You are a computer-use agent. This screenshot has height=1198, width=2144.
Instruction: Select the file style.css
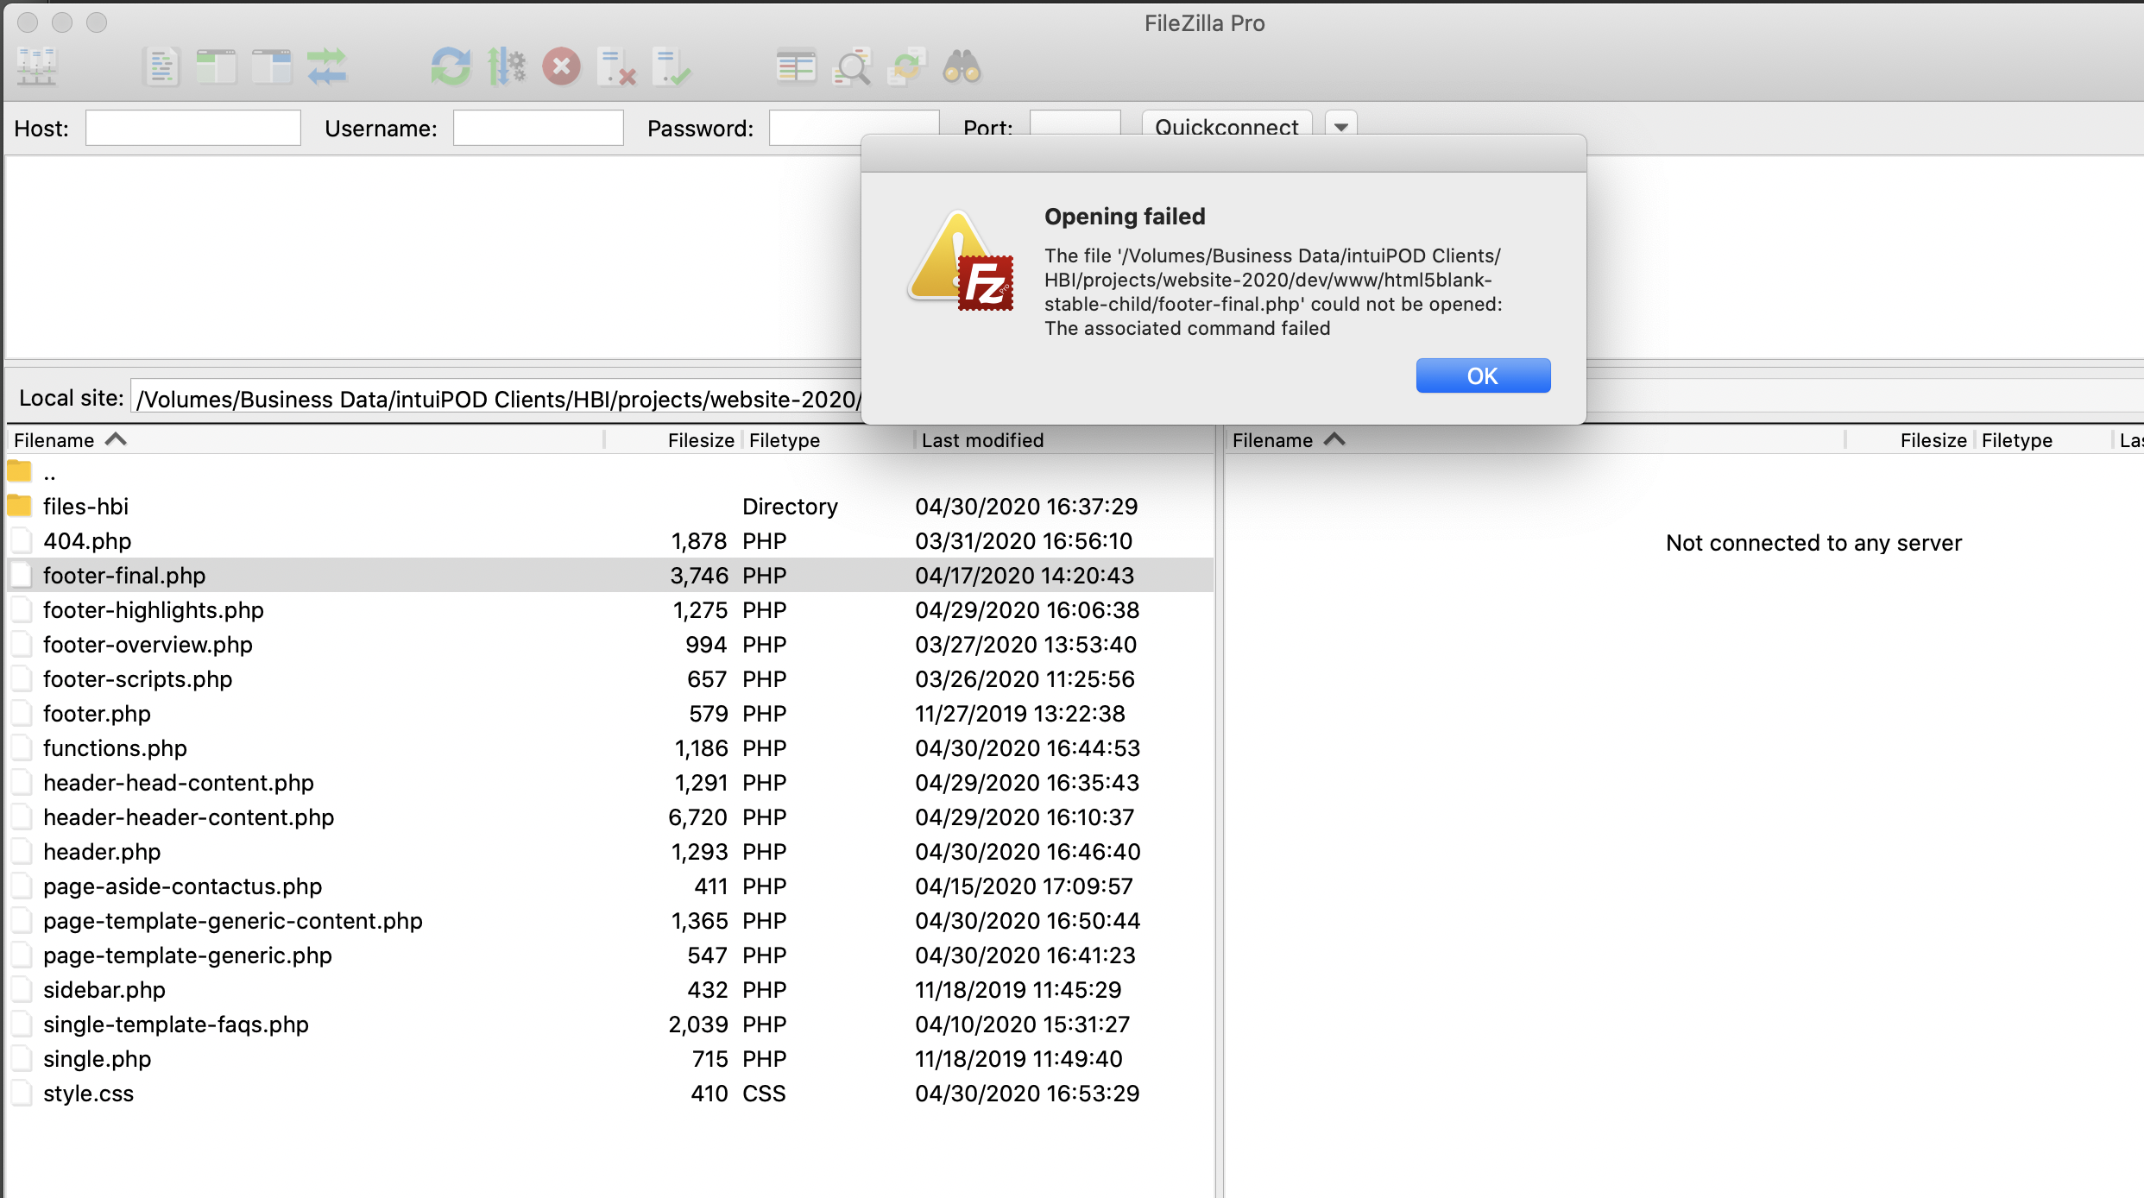point(610,1094)
